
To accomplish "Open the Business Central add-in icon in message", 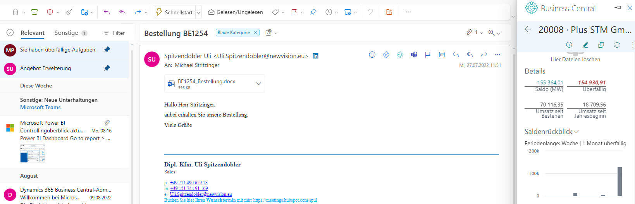I will click(x=400, y=55).
